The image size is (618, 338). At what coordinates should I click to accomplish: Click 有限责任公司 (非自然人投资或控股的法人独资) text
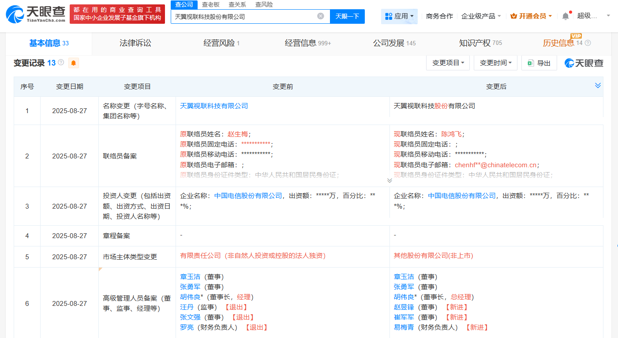(x=253, y=256)
